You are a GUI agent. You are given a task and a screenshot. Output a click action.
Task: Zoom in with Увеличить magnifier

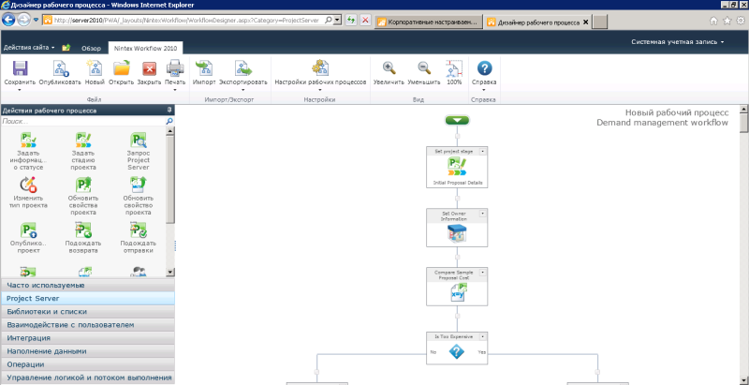pos(389,68)
